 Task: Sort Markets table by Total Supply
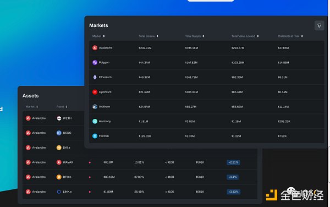coord(195,36)
